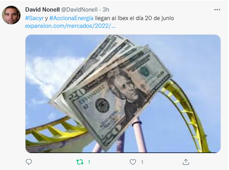The image size is (229, 170).
Task: Retweet this tweet using the green arrows icon
Action: tap(80, 162)
